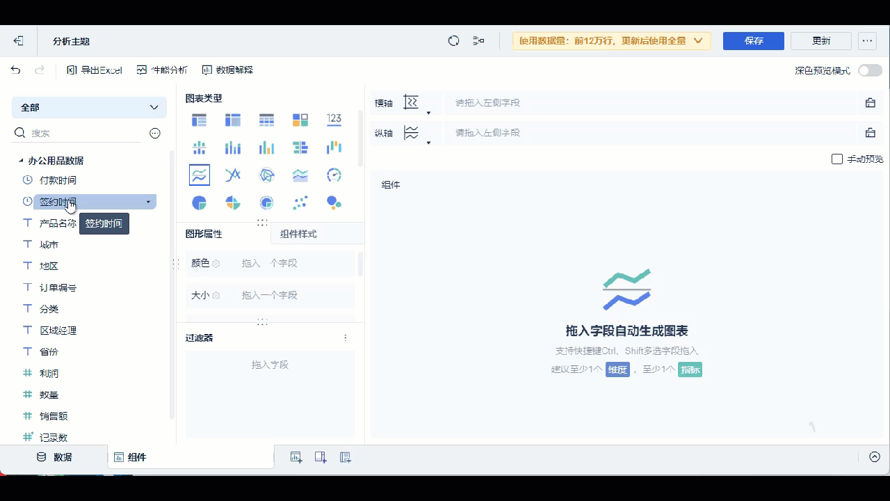Click the add chart icon in the bottom bar
890x501 pixels.
coord(296,457)
